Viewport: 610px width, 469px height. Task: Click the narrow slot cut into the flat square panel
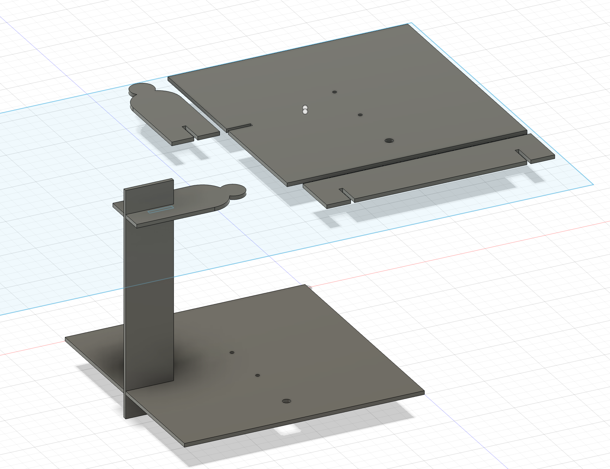(x=240, y=127)
